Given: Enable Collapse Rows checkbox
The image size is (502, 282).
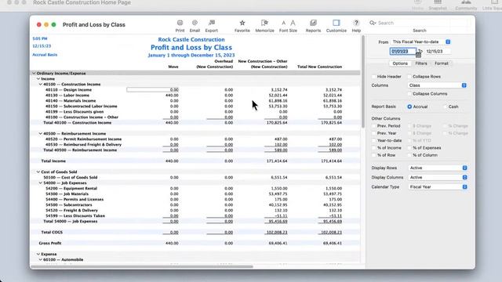Looking at the screenshot, I should click(x=409, y=77).
